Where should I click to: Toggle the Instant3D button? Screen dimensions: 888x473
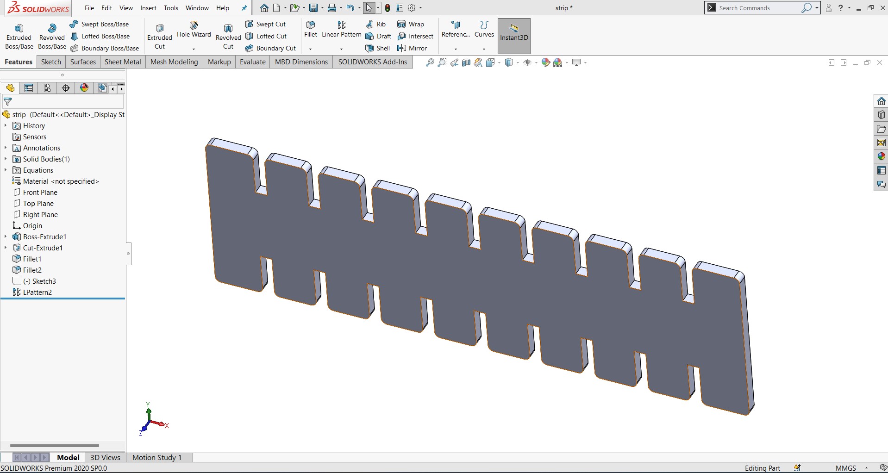coord(514,36)
